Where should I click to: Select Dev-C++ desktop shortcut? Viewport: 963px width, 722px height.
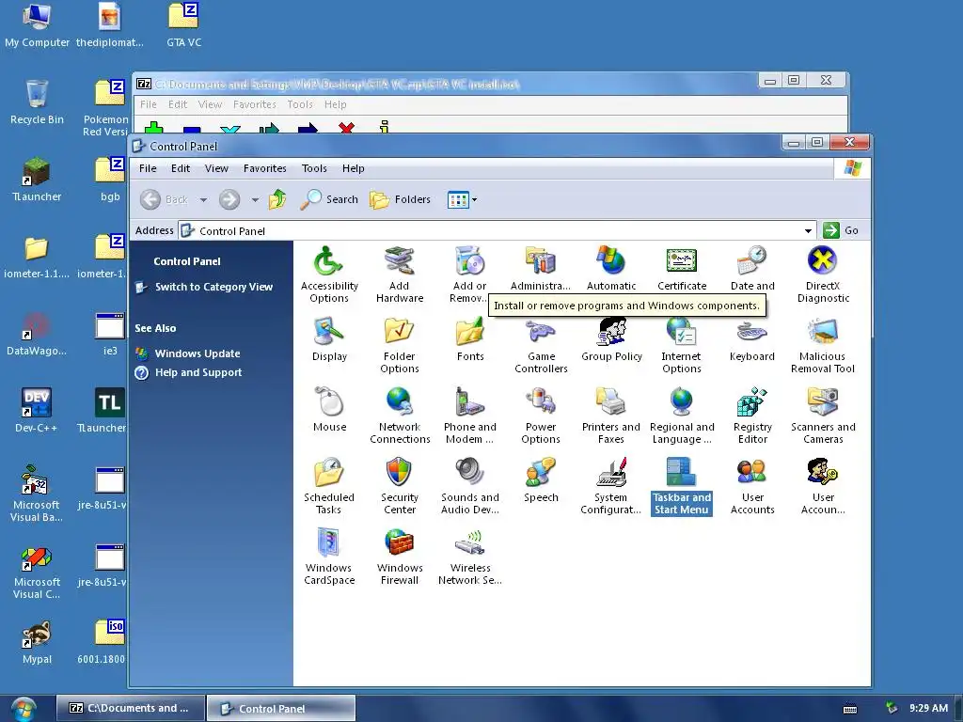point(37,410)
